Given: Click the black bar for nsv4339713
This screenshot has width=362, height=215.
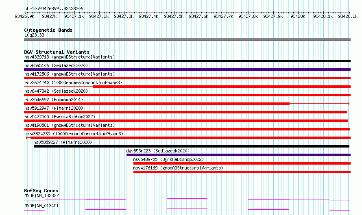Looking at the screenshot, I should 187,61.
